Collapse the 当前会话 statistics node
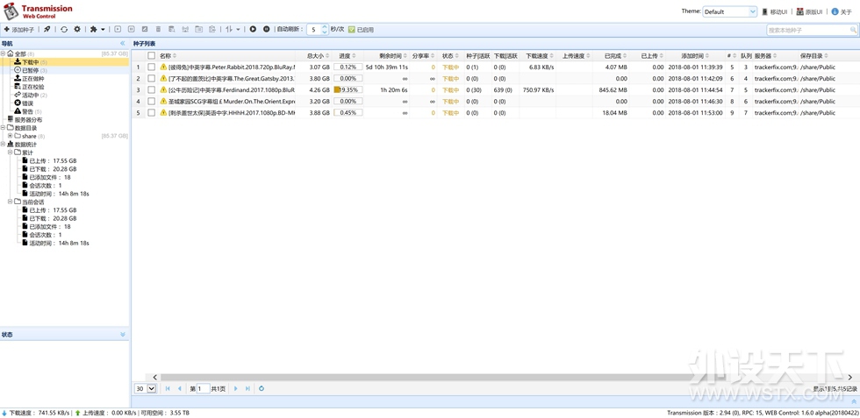This screenshot has width=860, height=418. tap(10, 202)
